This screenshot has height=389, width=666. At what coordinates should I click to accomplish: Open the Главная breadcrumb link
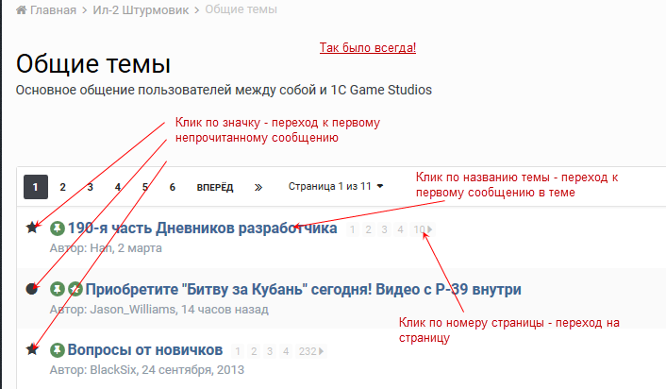(53, 9)
